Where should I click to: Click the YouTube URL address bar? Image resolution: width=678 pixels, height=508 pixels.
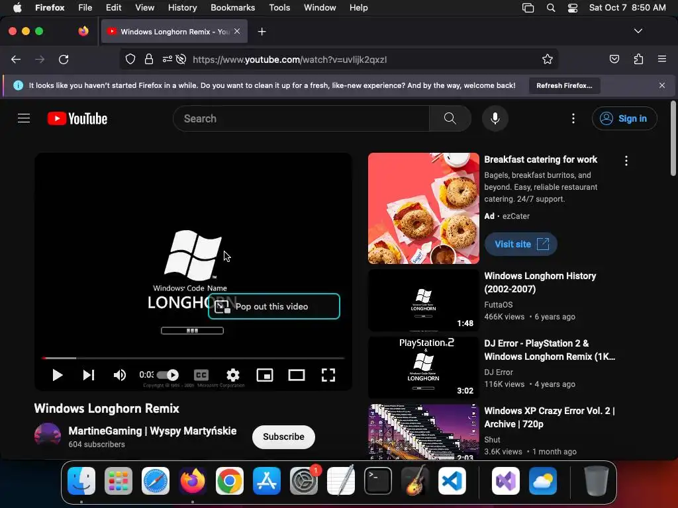click(290, 60)
